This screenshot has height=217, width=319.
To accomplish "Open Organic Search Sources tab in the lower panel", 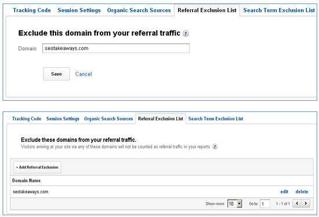I will click(108, 119).
